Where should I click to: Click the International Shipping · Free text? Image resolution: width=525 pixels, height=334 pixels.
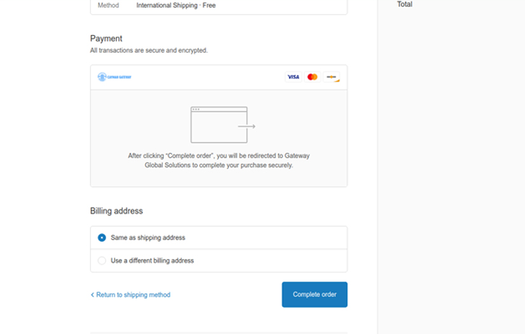click(176, 5)
